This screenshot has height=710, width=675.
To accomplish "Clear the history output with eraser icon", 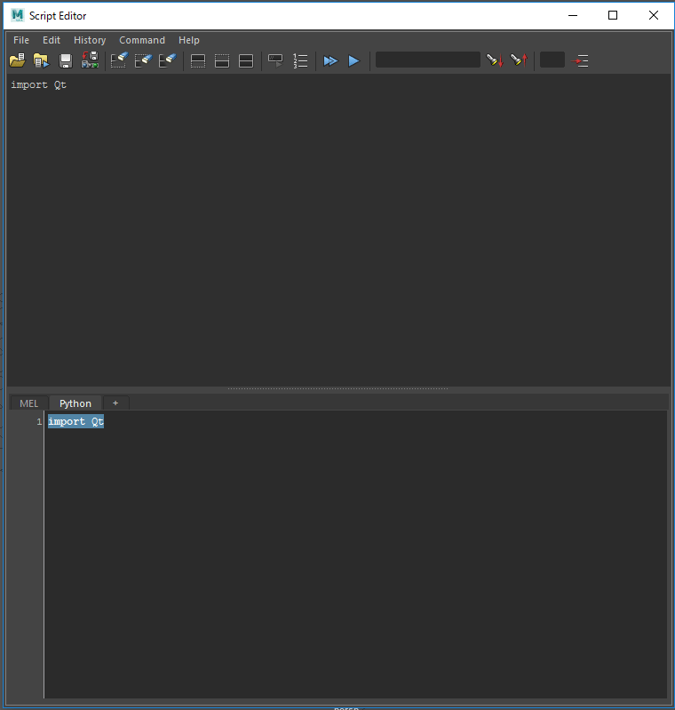I will click(119, 60).
